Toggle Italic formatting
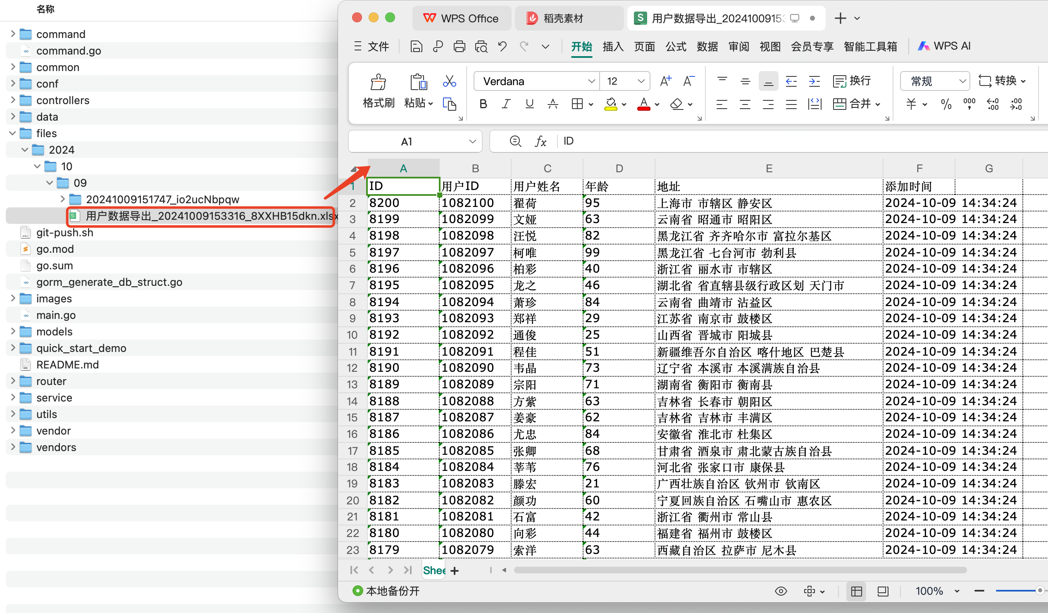 coord(506,104)
